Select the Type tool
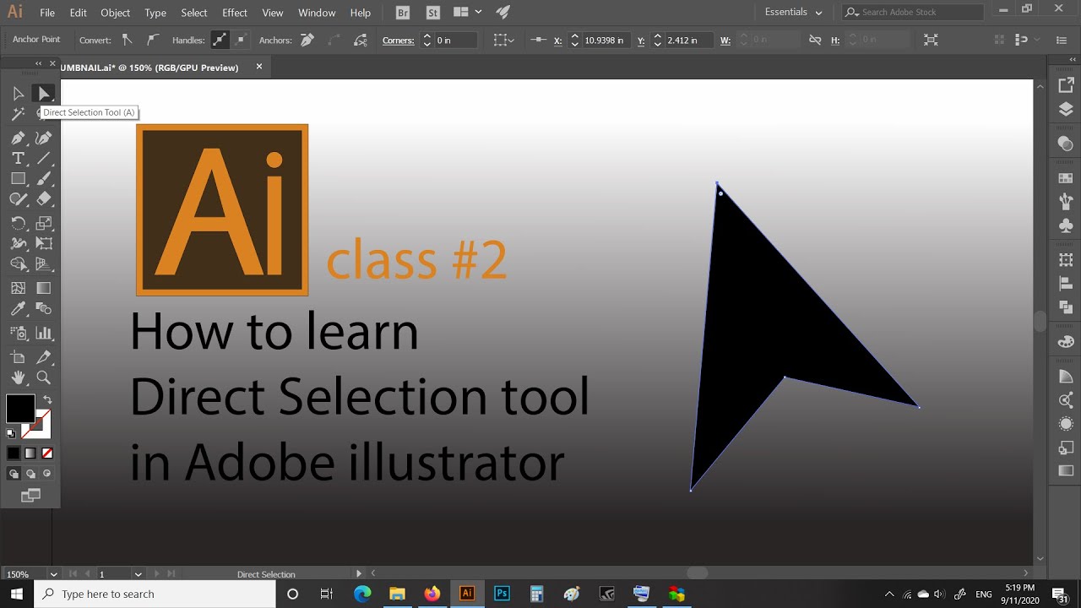This screenshot has width=1081, height=608. [18, 158]
